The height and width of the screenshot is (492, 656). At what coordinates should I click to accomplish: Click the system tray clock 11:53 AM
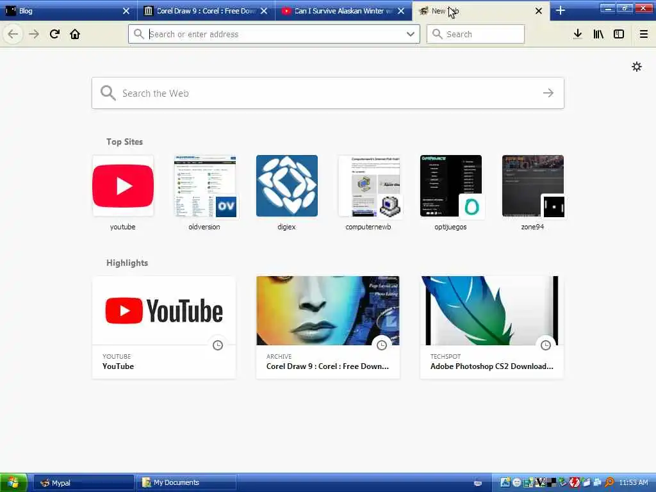[634, 483]
